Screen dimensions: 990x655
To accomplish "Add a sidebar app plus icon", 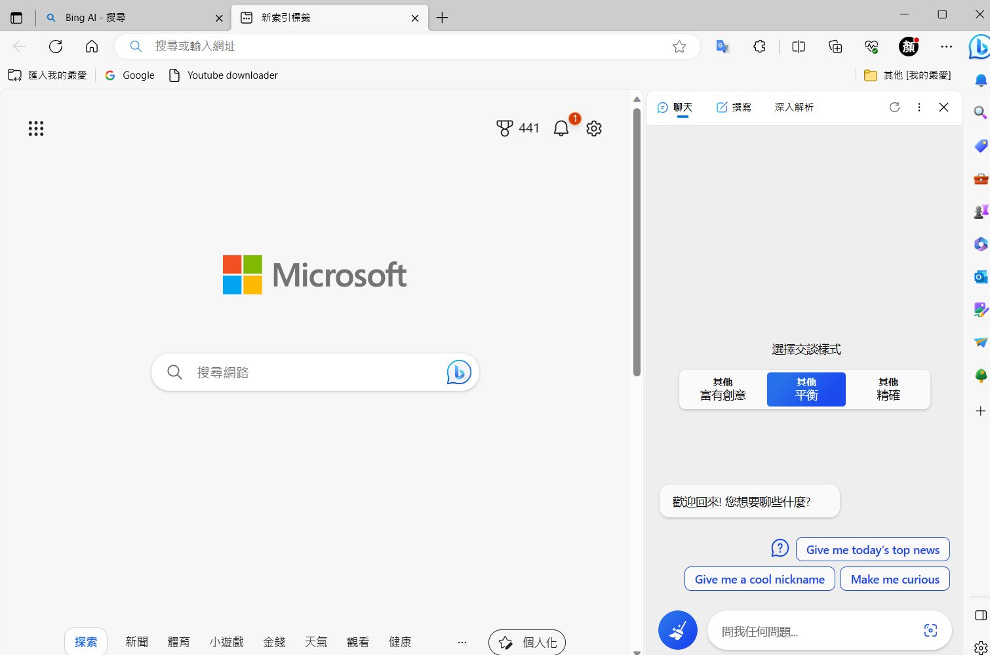I will pos(981,411).
